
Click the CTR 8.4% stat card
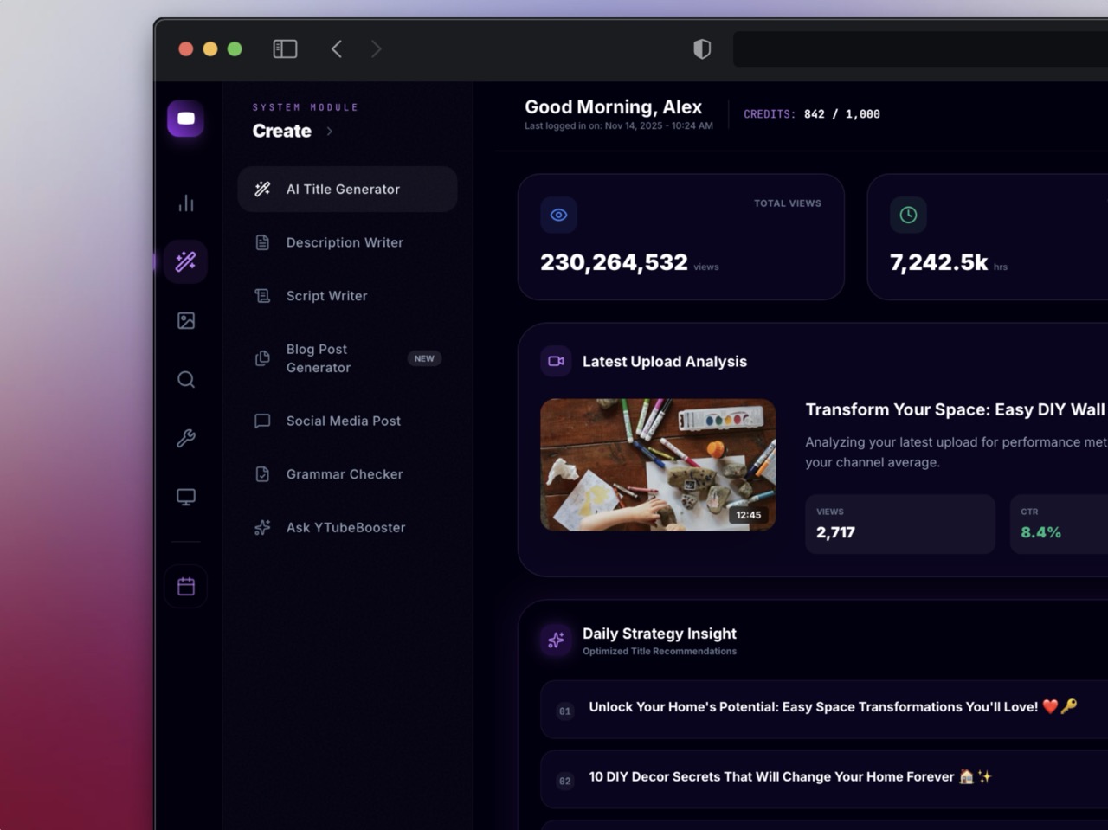[x=1059, y=524]
